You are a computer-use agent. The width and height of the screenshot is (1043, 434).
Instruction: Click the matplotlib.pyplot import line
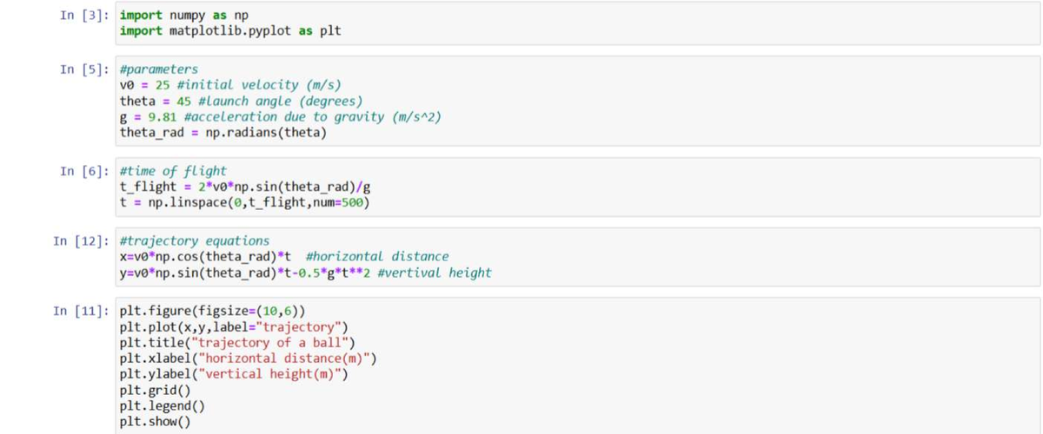(230, 31)
